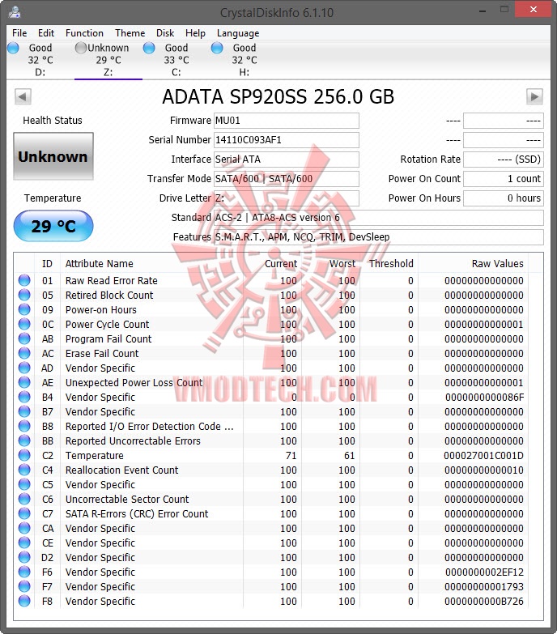Select Reported I/O Error Detection Code row
Viewport: 557px width, 634px height.
click(271, 426)
